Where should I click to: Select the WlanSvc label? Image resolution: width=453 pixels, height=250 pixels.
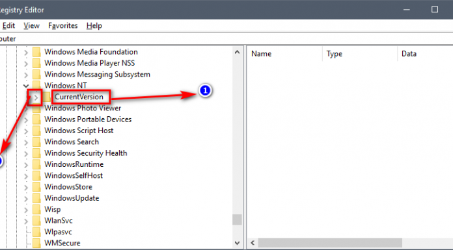(x=59, y=221)
